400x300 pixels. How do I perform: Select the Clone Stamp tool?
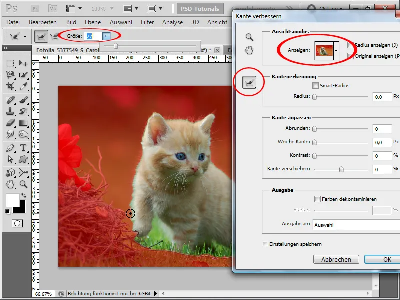click(10, 111)
